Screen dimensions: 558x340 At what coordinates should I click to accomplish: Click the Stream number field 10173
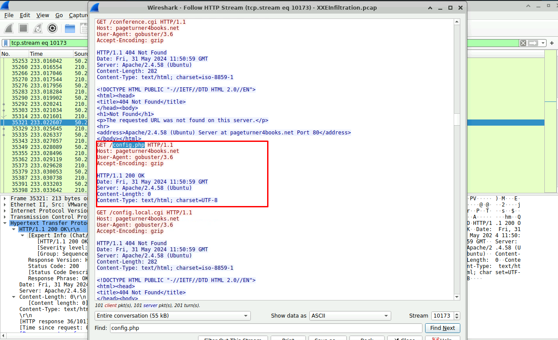tap(442, 316)
